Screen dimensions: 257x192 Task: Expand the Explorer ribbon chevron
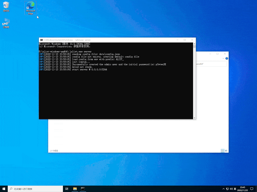(223, 59)
